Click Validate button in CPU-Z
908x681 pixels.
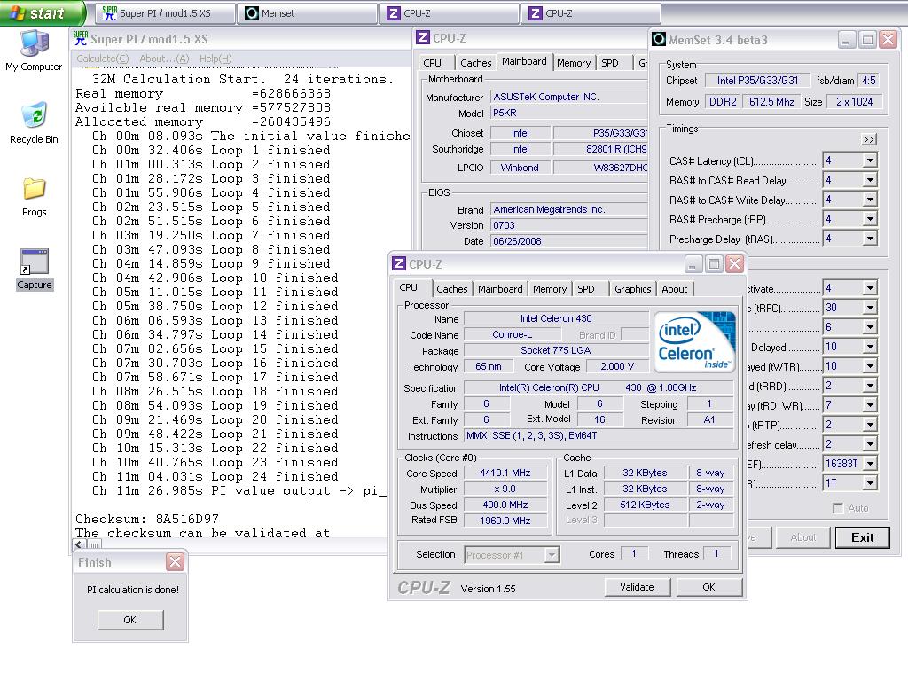tap(637, 587)
